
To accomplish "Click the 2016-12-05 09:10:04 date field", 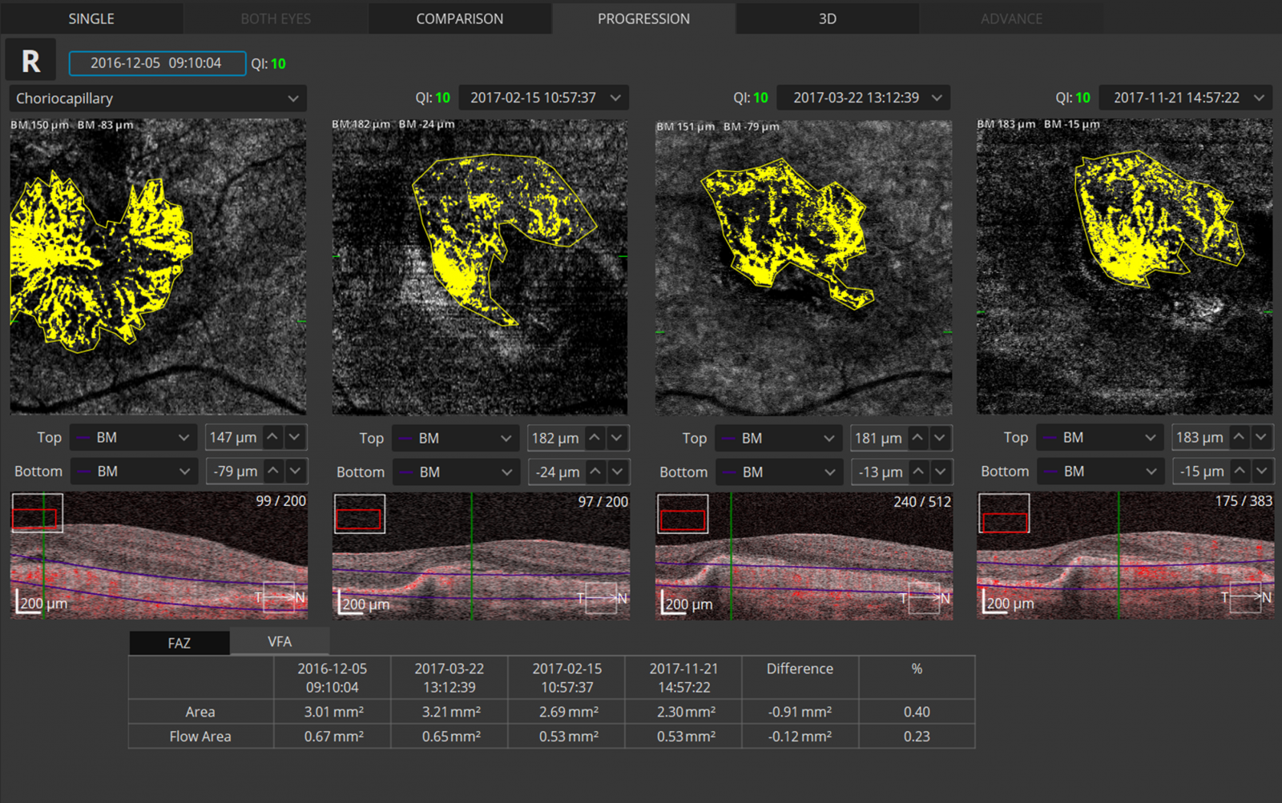I will tap(157, 63).
